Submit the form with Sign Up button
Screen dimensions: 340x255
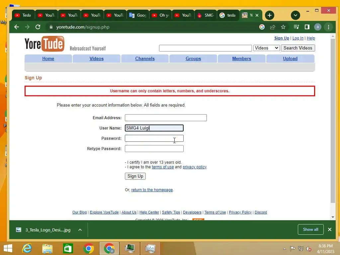135,176
